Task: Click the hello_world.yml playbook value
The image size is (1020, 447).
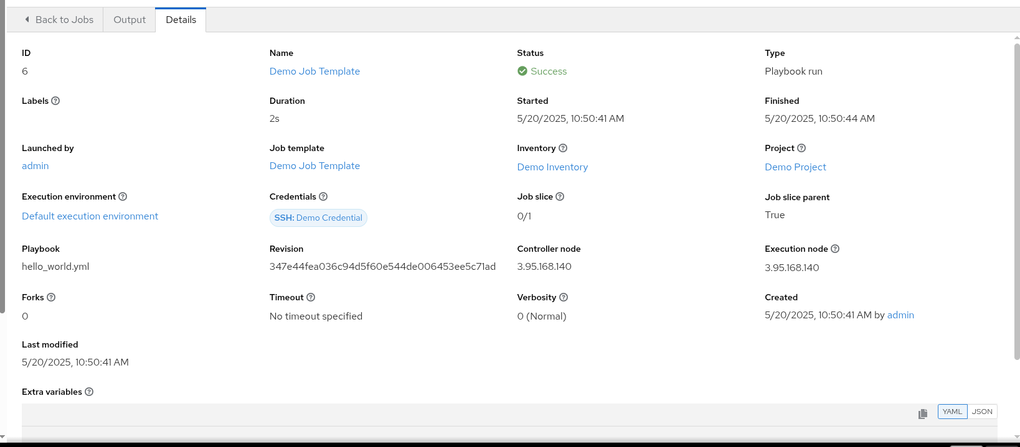Action: [x=55, y=267]
